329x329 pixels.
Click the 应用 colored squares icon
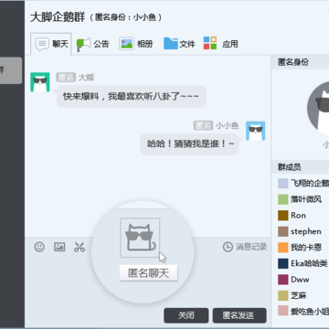click(x=210, y=43)
